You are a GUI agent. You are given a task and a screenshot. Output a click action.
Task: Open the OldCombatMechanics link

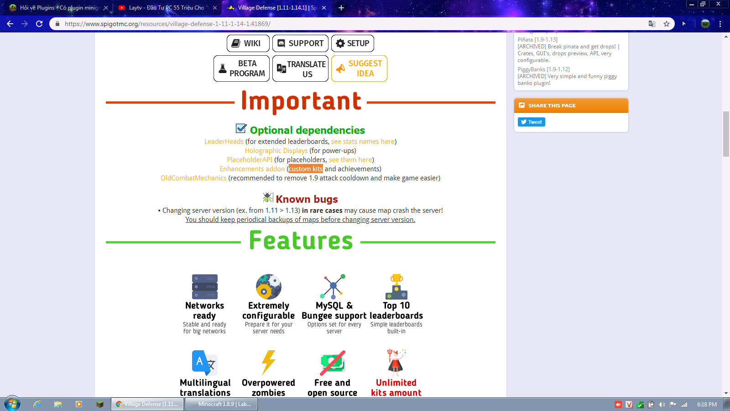pos(193,178)
